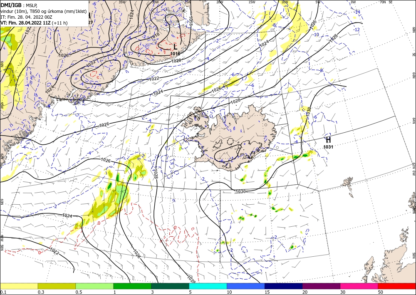Click the '20' legend scale value

tap(305, 292)
